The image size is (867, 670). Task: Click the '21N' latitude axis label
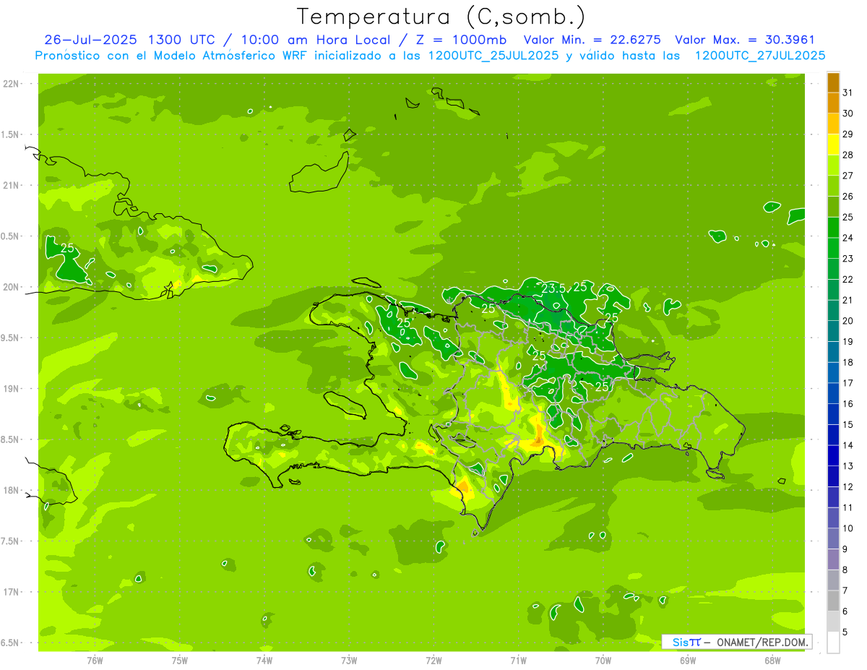coord(10,185)
